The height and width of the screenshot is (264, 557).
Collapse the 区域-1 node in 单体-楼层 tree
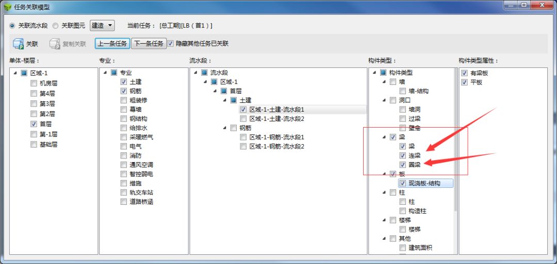tap(14, 73)
